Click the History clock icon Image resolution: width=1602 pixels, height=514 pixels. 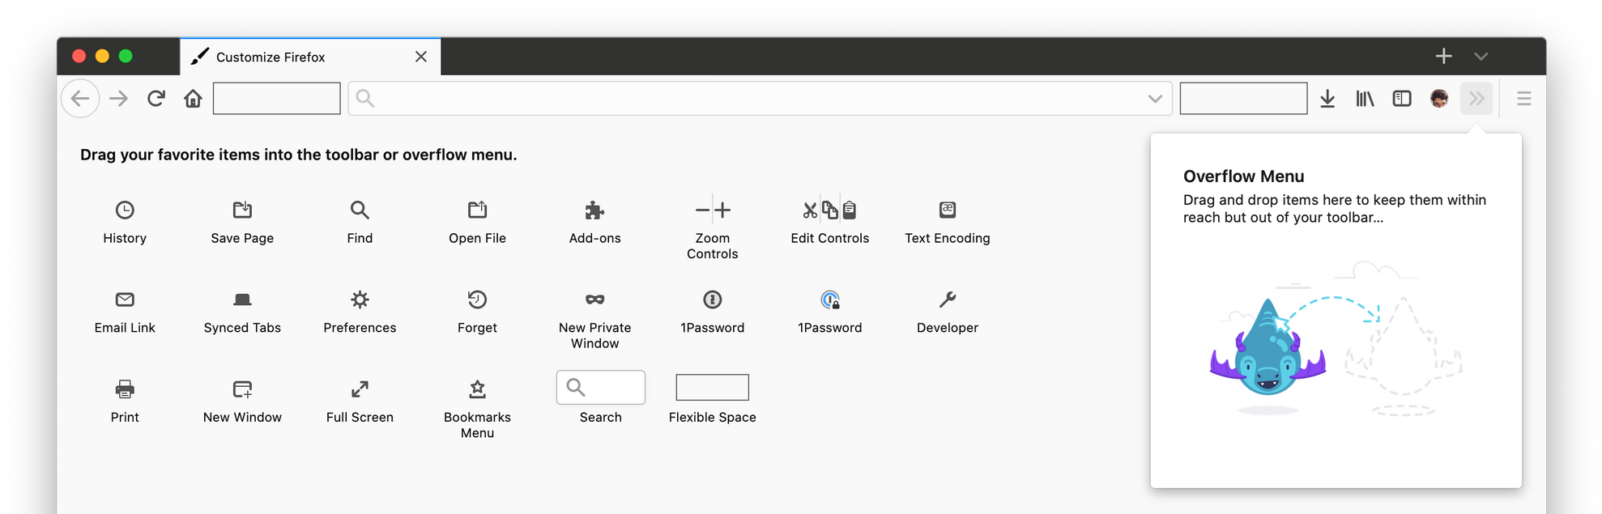[x=125, y=210]
